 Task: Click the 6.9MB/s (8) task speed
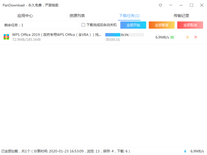[165, 37]
